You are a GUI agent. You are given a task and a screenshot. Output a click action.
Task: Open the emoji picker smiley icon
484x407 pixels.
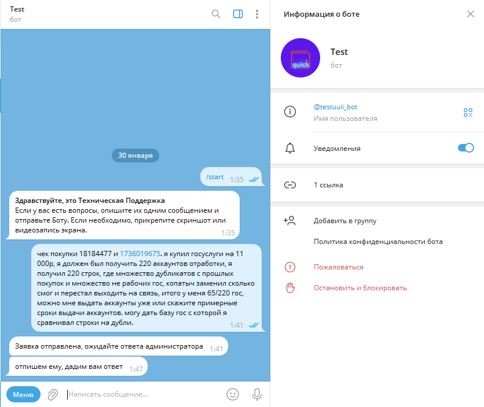(x=232, y=394)
